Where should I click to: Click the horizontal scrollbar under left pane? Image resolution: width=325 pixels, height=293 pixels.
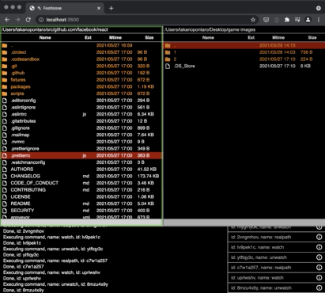[x=81, y=223]
